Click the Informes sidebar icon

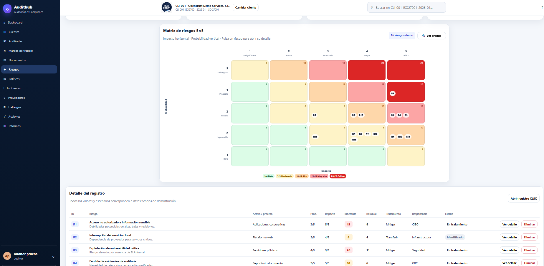(5, 126)
